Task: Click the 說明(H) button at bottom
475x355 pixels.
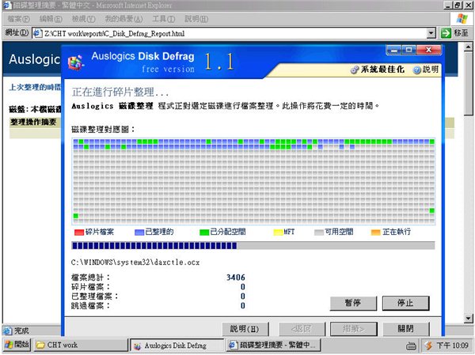Action: (x=245, y=329)
